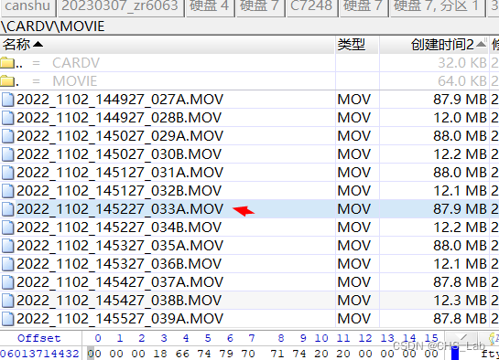
Task: Click file icon of 038B.MOV
Action: click(7, 301)
